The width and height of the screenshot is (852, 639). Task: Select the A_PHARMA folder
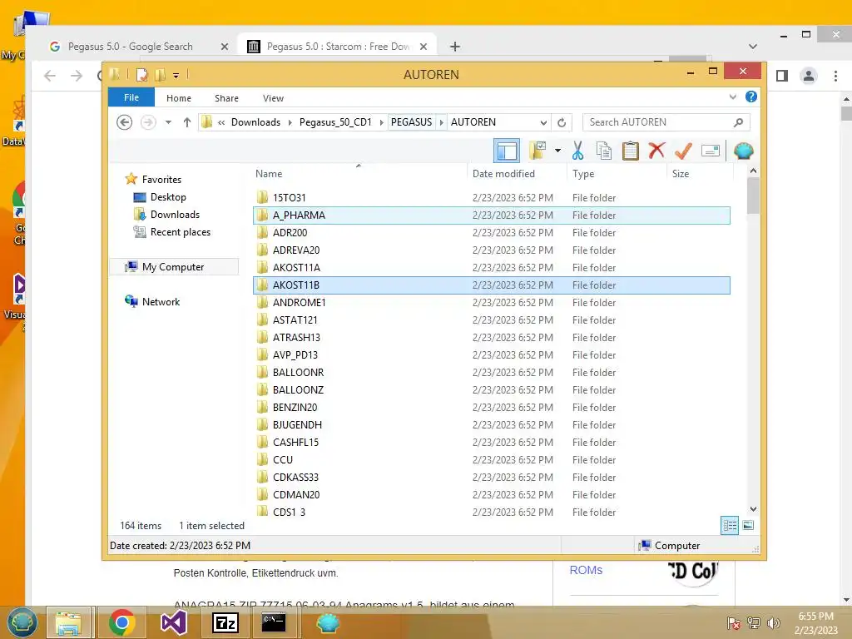coord(491,215)
